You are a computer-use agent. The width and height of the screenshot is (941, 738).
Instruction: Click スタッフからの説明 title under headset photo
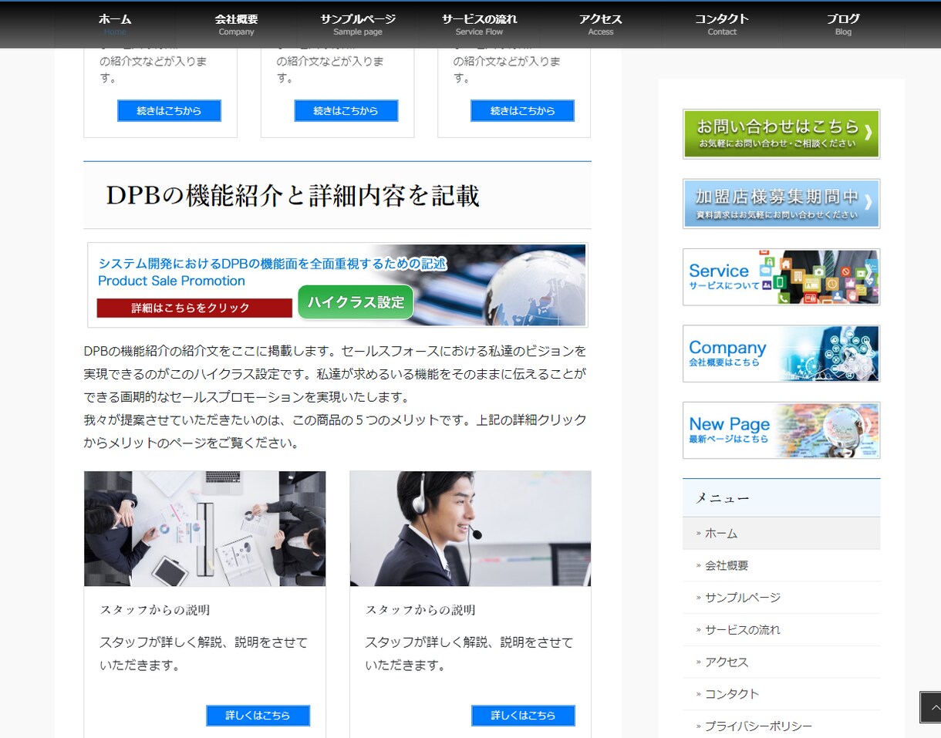(x=420, y=610)
